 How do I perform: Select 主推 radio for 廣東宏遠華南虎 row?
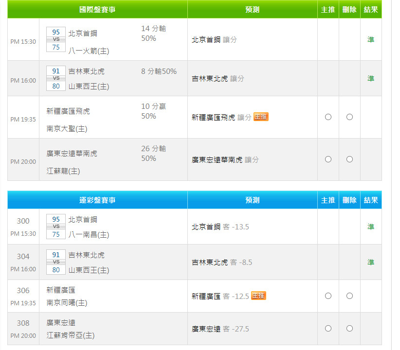click(328, 159)
